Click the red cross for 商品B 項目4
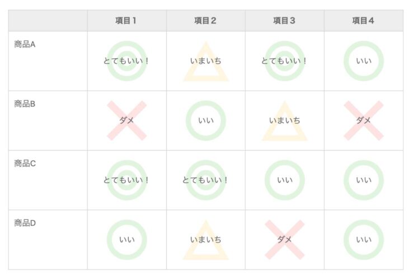 coord(363,120)
